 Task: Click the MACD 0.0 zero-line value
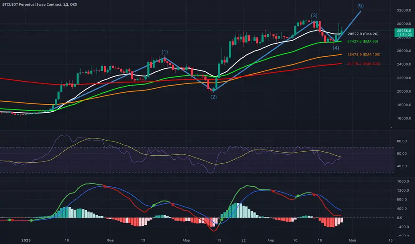coord(400,218)
